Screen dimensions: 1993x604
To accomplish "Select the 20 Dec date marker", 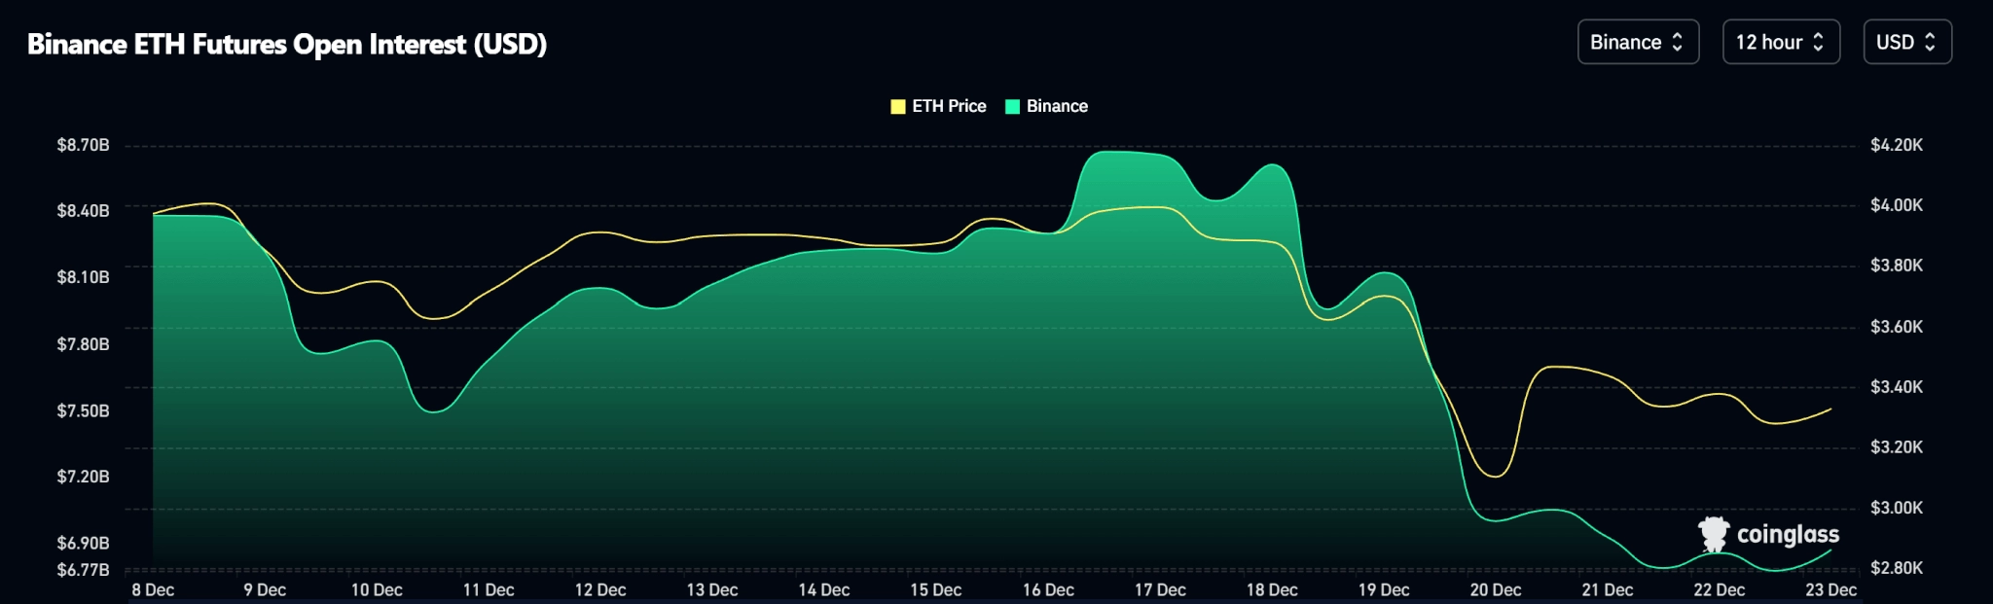I will [x=1496, y=590].
